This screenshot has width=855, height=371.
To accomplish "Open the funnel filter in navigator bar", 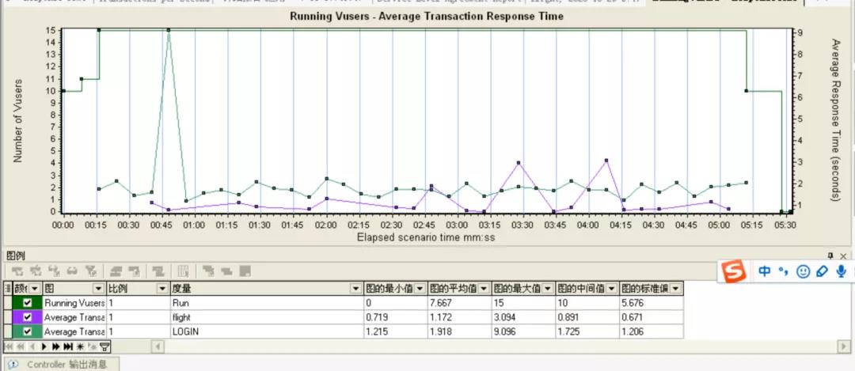I will tap(104, 346).
